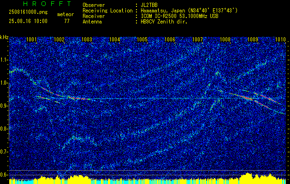Click the 1002 time axis marker
The image size is (290, 184).
(x=59, y=40)
